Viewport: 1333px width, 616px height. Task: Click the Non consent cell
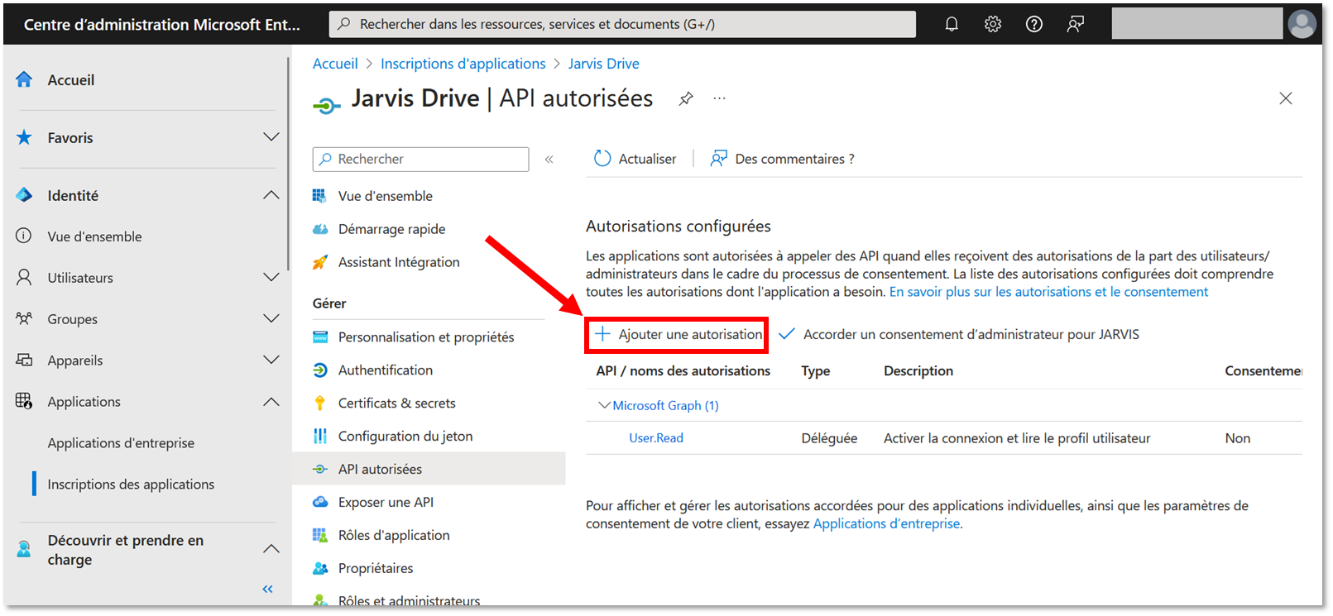coord(1238,438)
